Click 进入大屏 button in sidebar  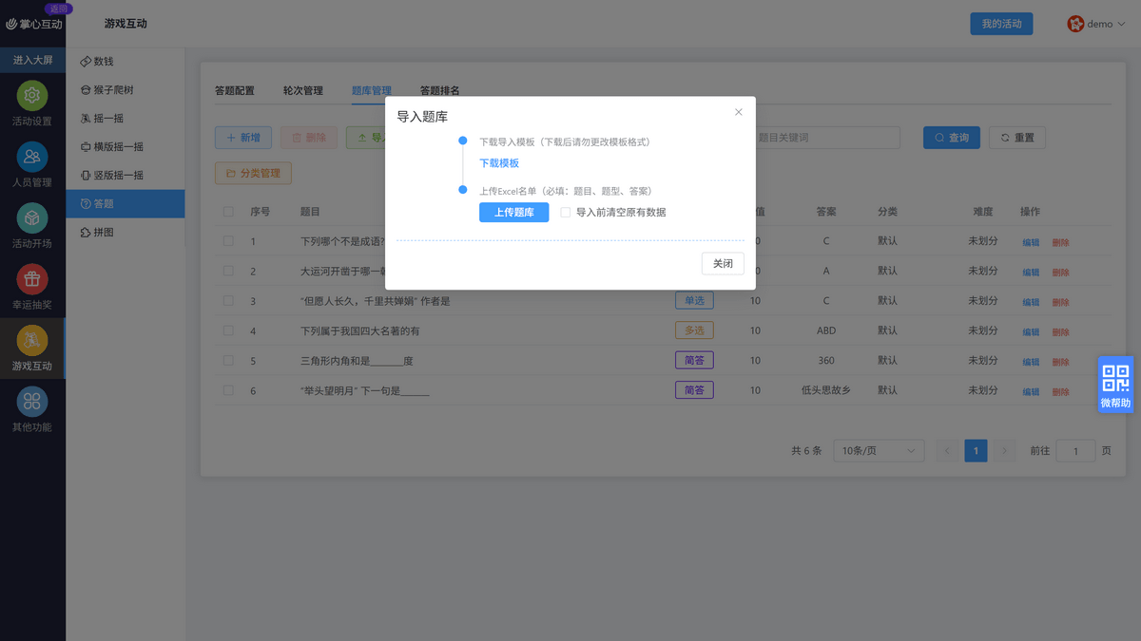point(32,60)
